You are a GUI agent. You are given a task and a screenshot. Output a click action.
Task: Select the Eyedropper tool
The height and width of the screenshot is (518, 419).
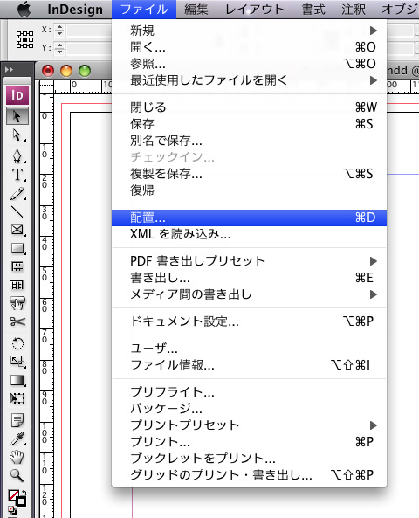coord(17,439)
